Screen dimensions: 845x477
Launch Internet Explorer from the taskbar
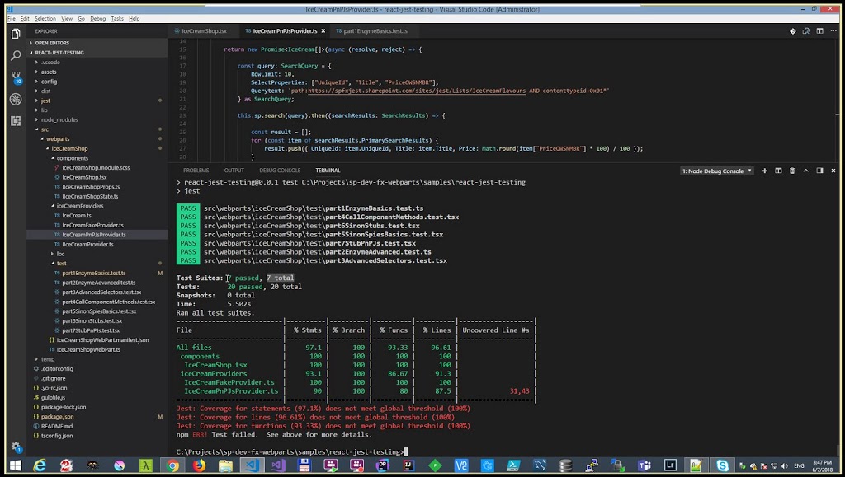pos(40,465)
